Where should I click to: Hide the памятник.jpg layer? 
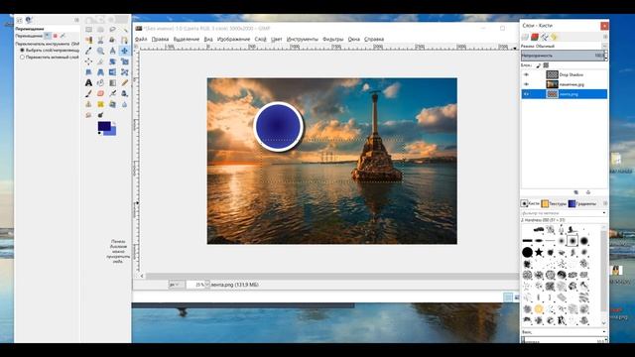coord(526,84)
